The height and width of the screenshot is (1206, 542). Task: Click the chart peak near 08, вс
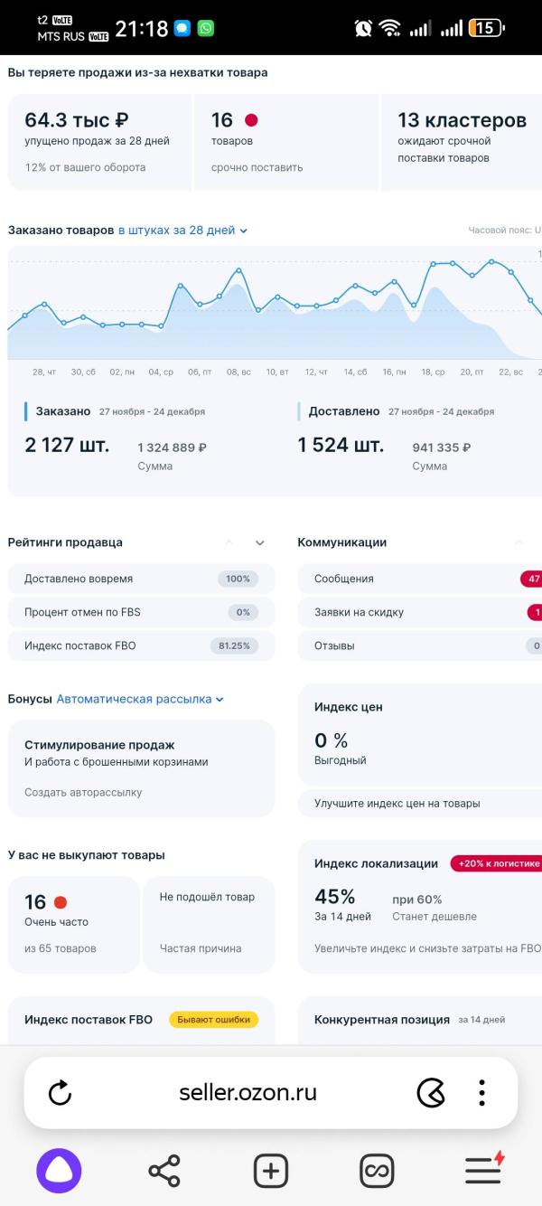click(x=238, y=269)
